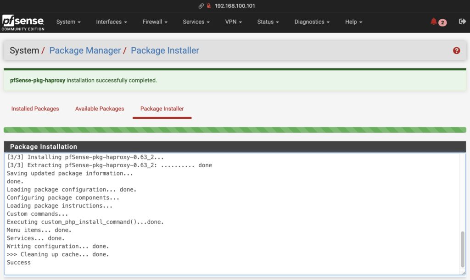This screenshot has height=280, width=470.
Task: Click the insecure lock icon by the address
Action: (x=209, y=5)
